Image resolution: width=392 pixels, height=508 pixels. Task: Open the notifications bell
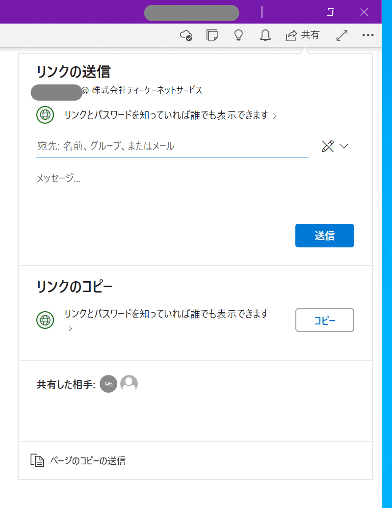pos(265,35)
